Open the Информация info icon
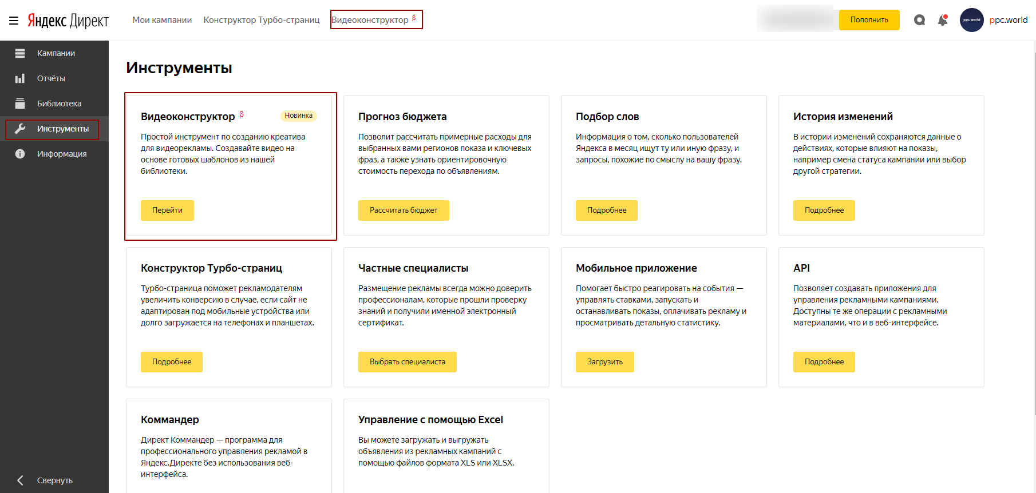The height and width of the screenshot is (493, 1036). point(20,154)
